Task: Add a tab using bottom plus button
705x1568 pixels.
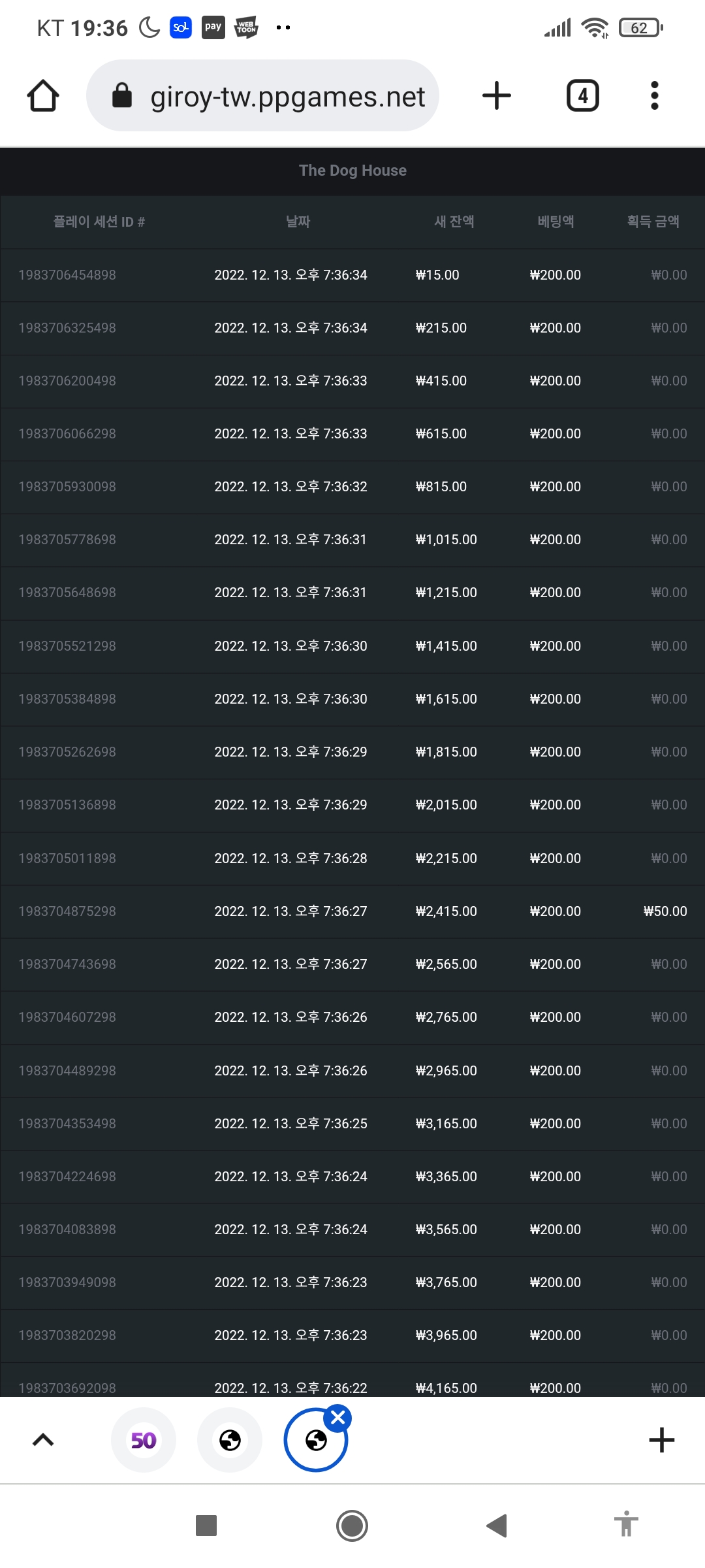Action: (662, 1440)
